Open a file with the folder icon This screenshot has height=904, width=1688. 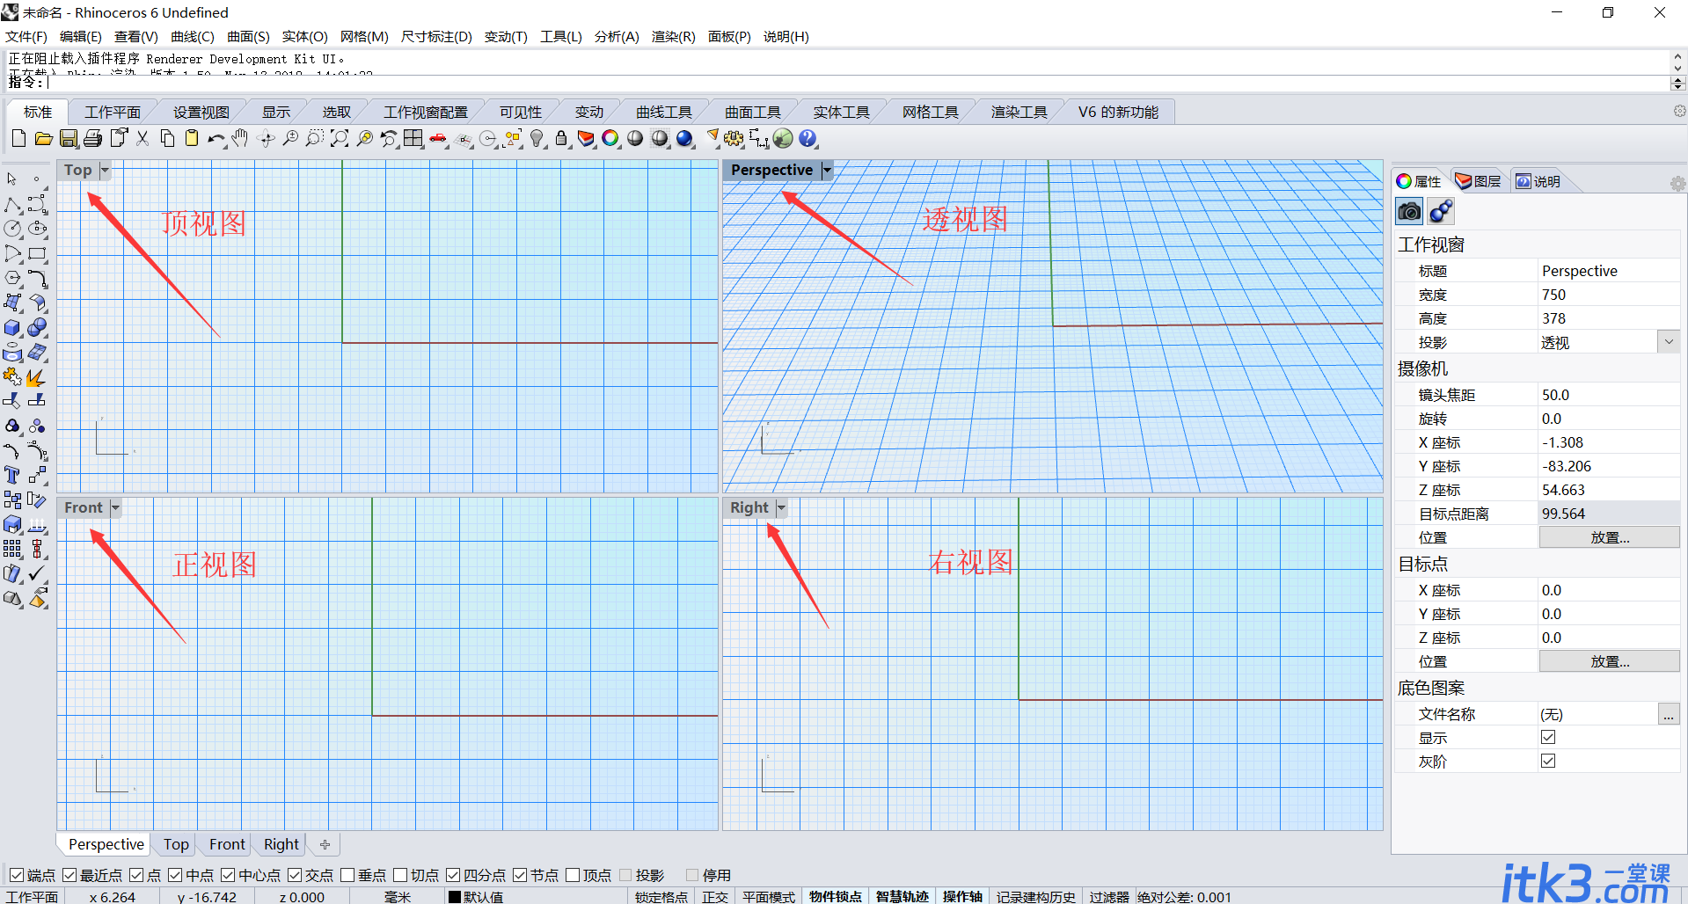coord(43,138)
